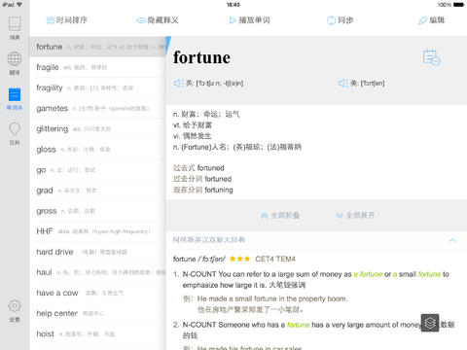Collapse the Collins dictionary section chevron
The width and height of the screenshot is (467, 350).
(x=452, y=240)
